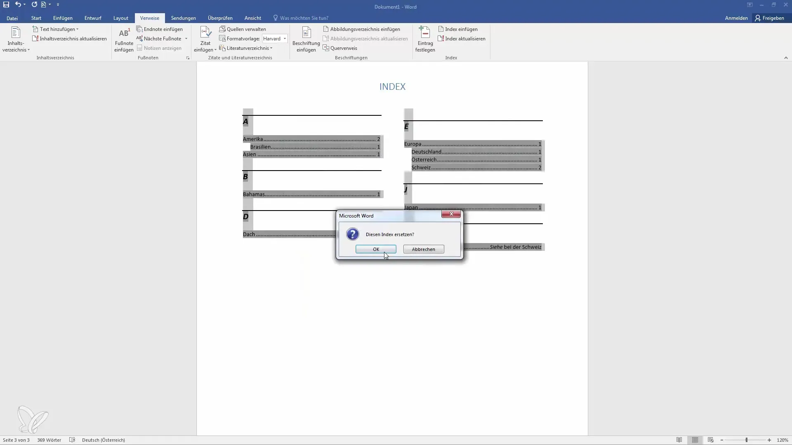Insert a footnote with Fußnote einfügen
Screen dimensions: 792x445
coord(124,40)
